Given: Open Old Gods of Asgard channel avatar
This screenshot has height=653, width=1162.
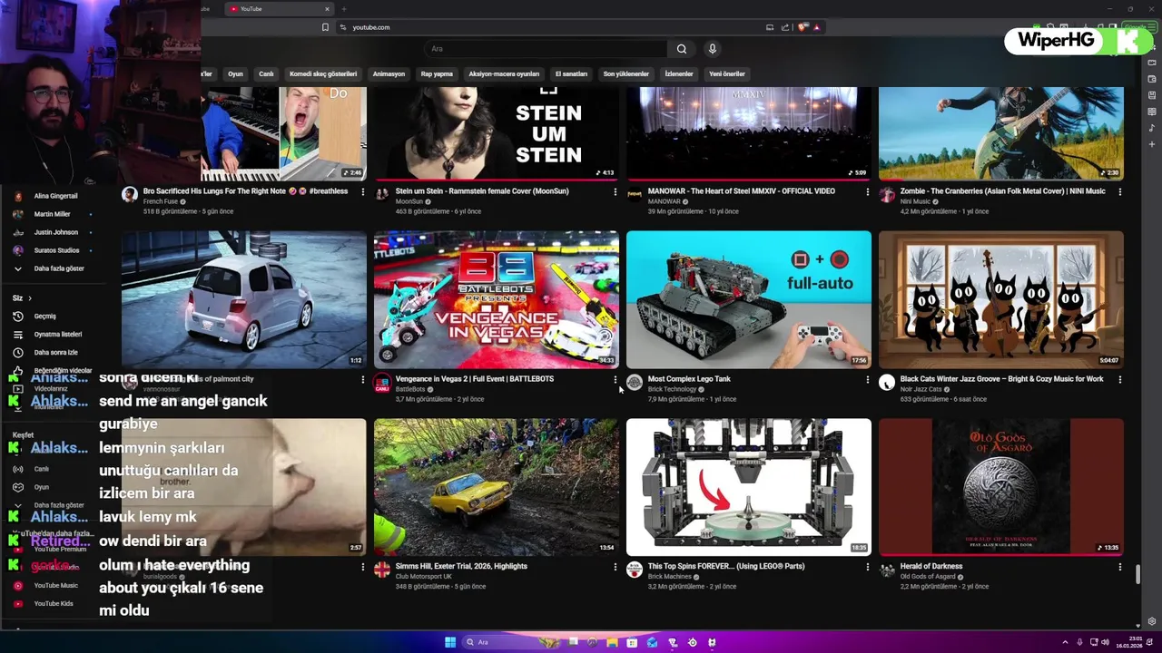Looking at the screenshot, I should [x=887, y=570].
